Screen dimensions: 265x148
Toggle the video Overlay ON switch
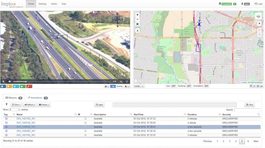(113, 86)
